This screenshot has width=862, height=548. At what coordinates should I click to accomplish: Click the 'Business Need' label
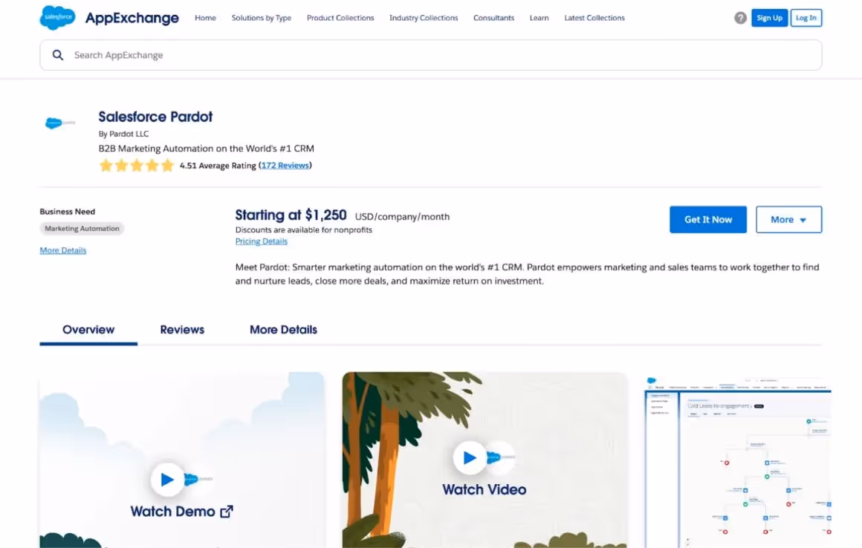pos(67,212)
